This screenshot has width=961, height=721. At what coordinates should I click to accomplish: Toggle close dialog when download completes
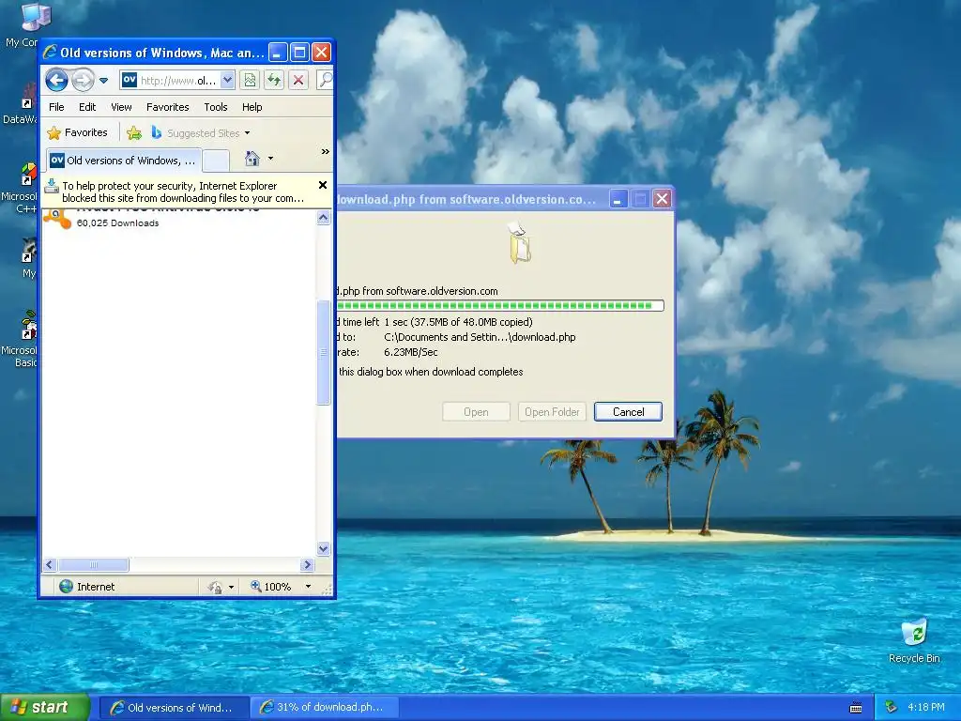[430, 372]
